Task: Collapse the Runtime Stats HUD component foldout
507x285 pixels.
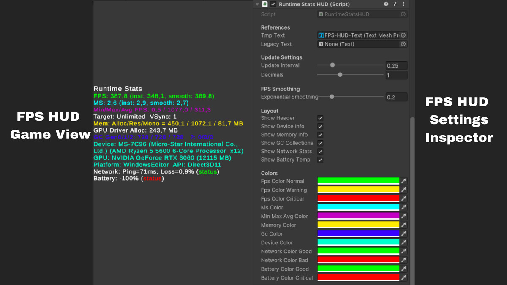Action: (x=257, y=4)
